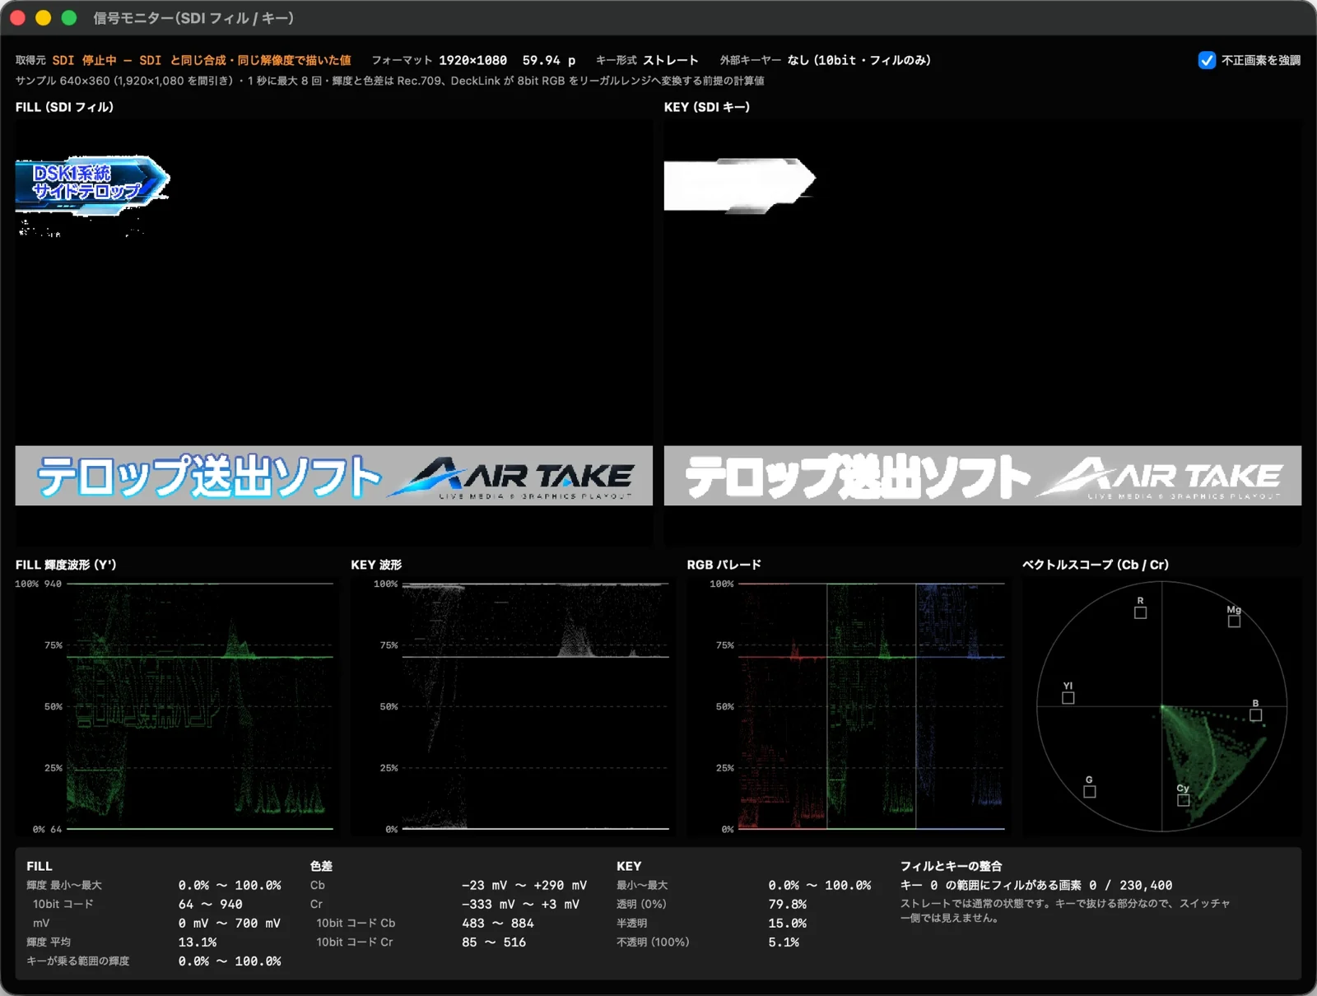Click the 10bit コード Cb value 483 ~ 884
This screenshot has width=1317, height=996.
[x=498, y=923]
